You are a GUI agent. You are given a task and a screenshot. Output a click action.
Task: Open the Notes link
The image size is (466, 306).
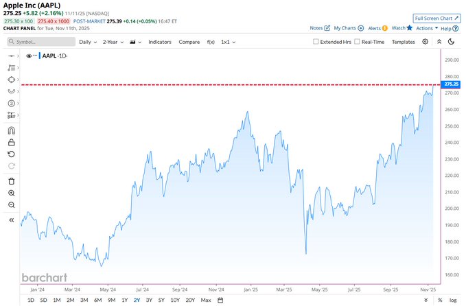[x=316, y=28]
